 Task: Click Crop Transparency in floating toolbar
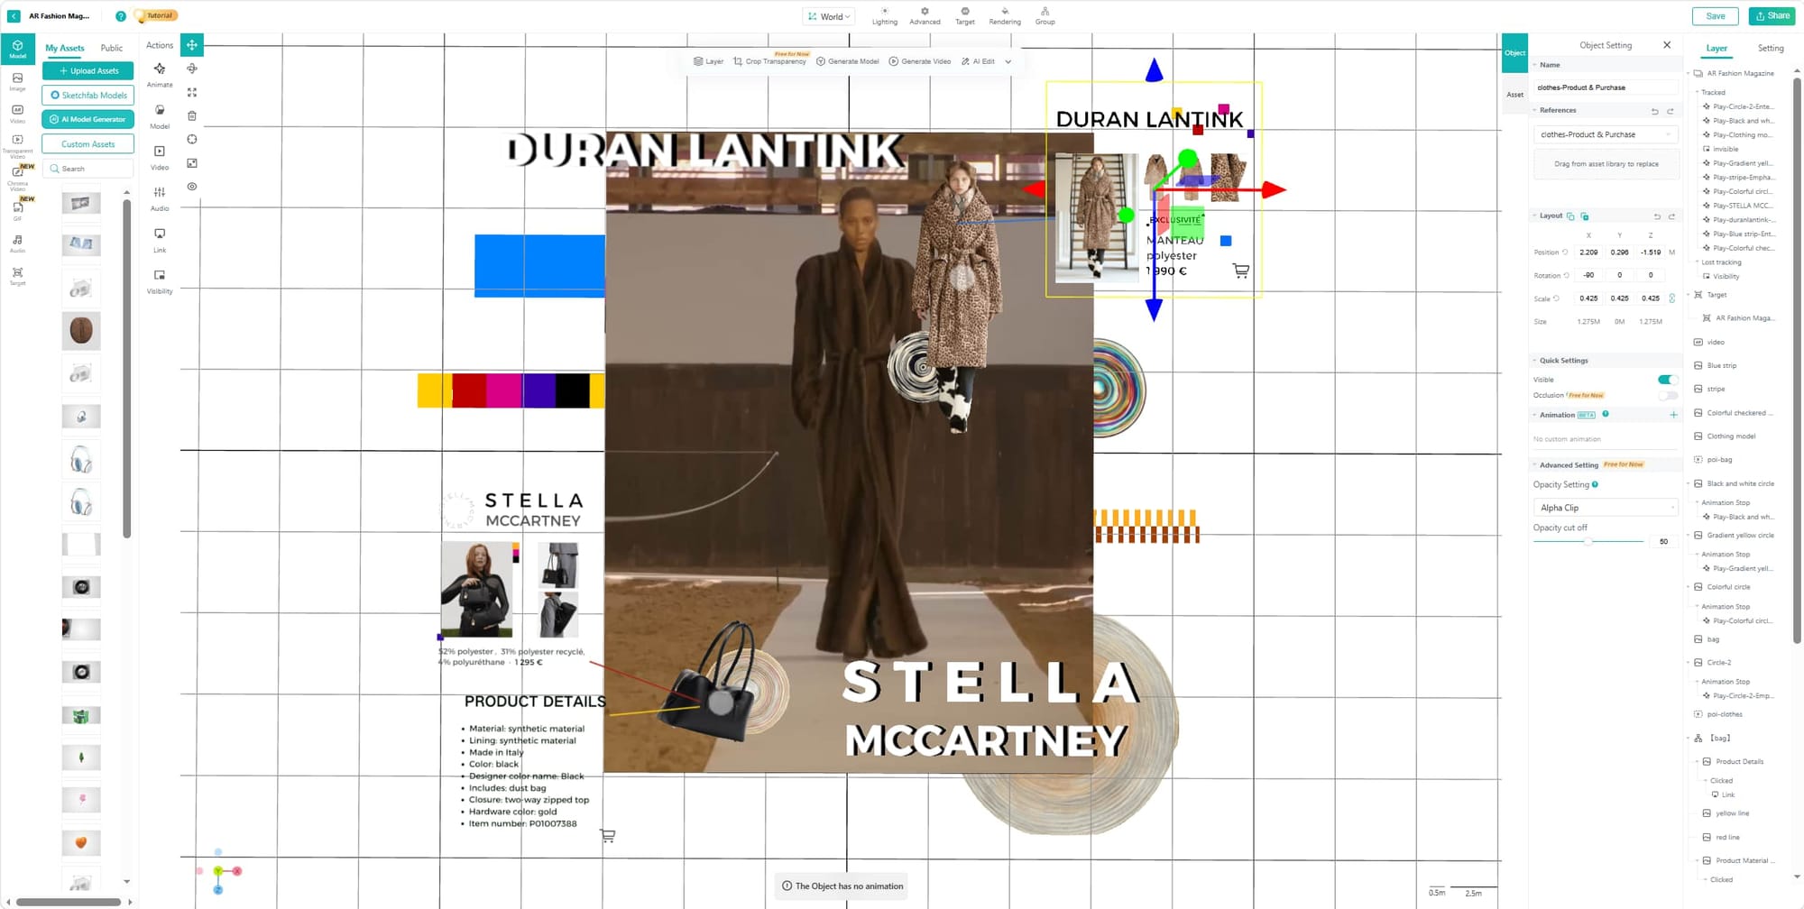pos(769,61)
